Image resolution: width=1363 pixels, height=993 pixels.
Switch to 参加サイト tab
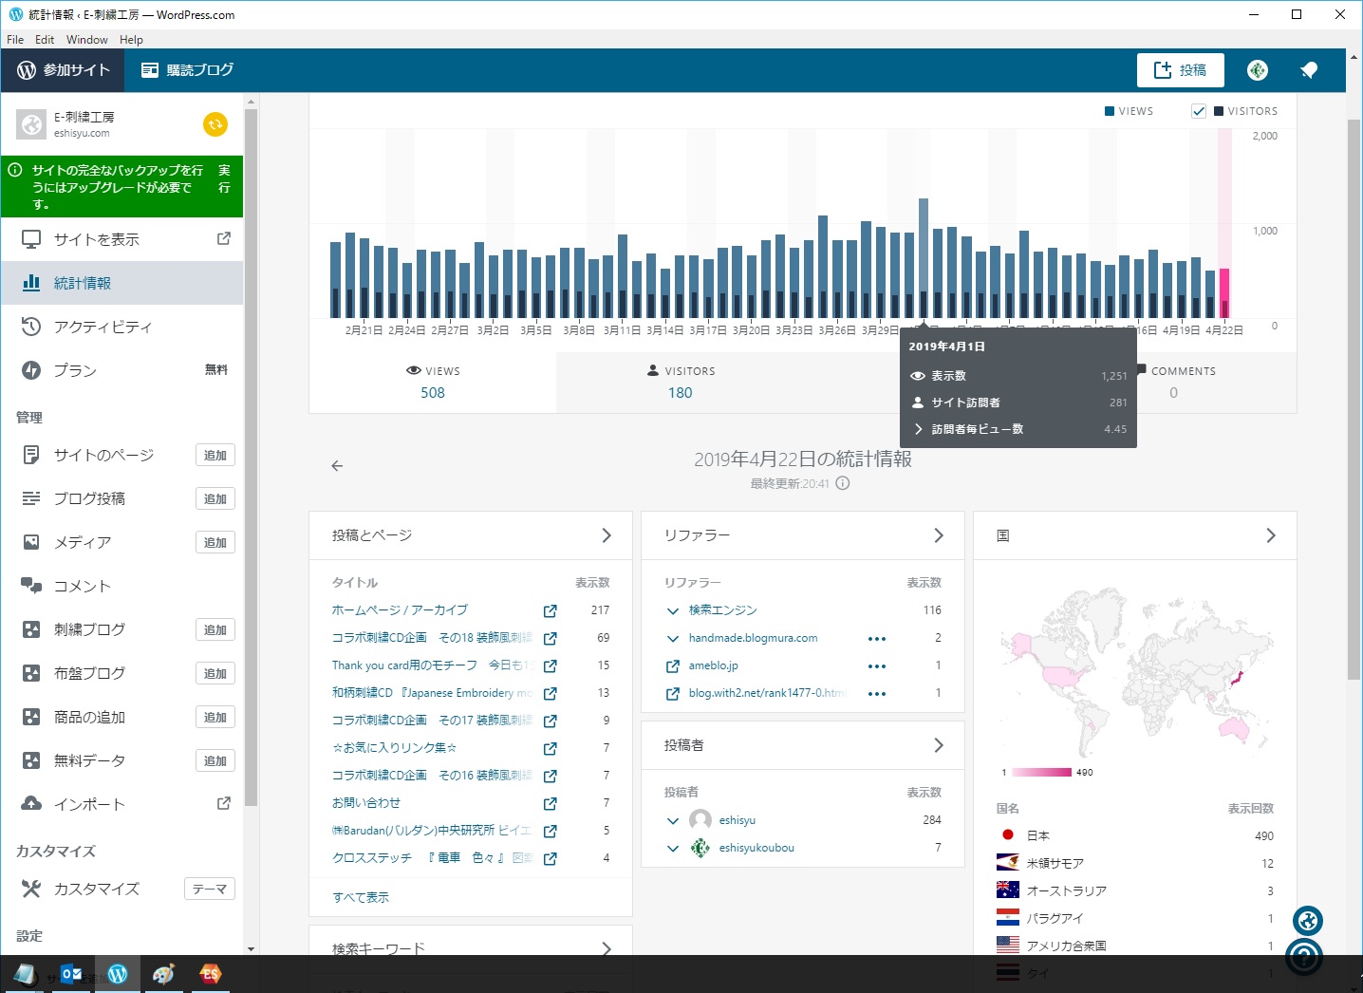pos(65,70)
